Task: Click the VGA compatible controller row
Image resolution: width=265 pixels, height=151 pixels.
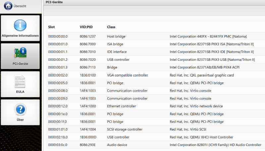Action: (x=127, y=75)
